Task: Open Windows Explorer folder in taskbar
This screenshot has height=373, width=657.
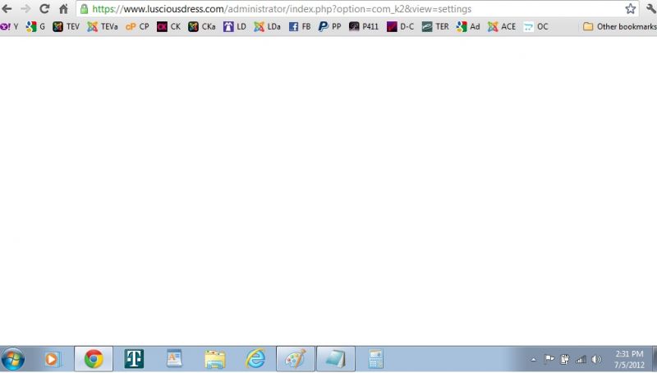Action: tap(214, 359)
